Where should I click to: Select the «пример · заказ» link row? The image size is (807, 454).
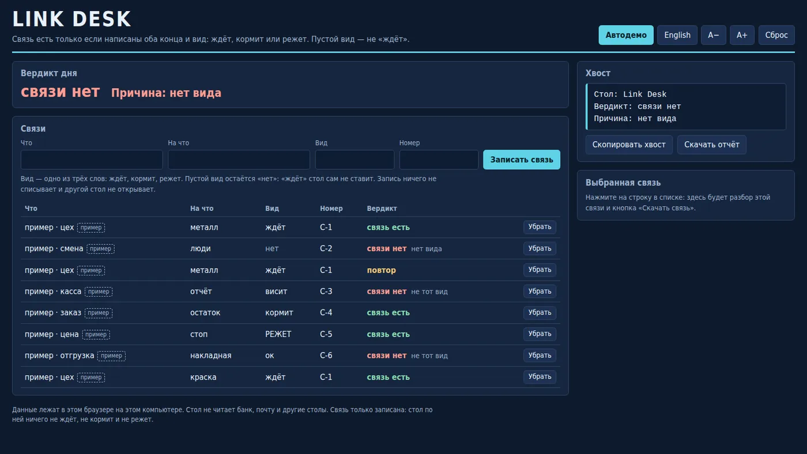coord(291,313)
